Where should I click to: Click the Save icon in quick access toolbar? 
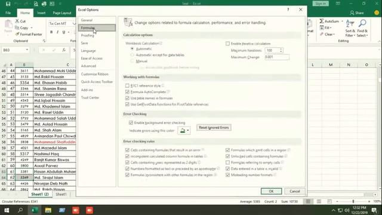click(8, 4)
